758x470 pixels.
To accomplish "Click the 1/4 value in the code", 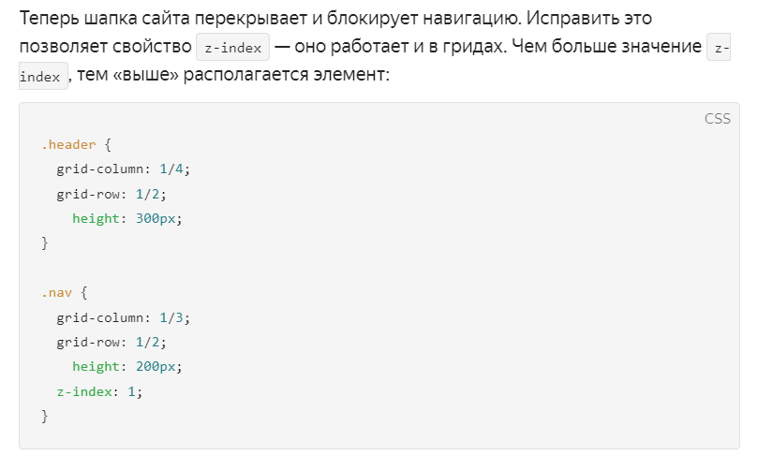I will (x=171, y=169).
